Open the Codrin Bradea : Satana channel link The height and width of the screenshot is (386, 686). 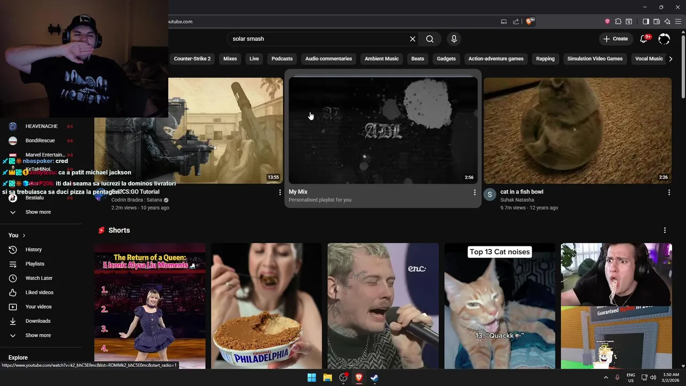pos(137,200)
